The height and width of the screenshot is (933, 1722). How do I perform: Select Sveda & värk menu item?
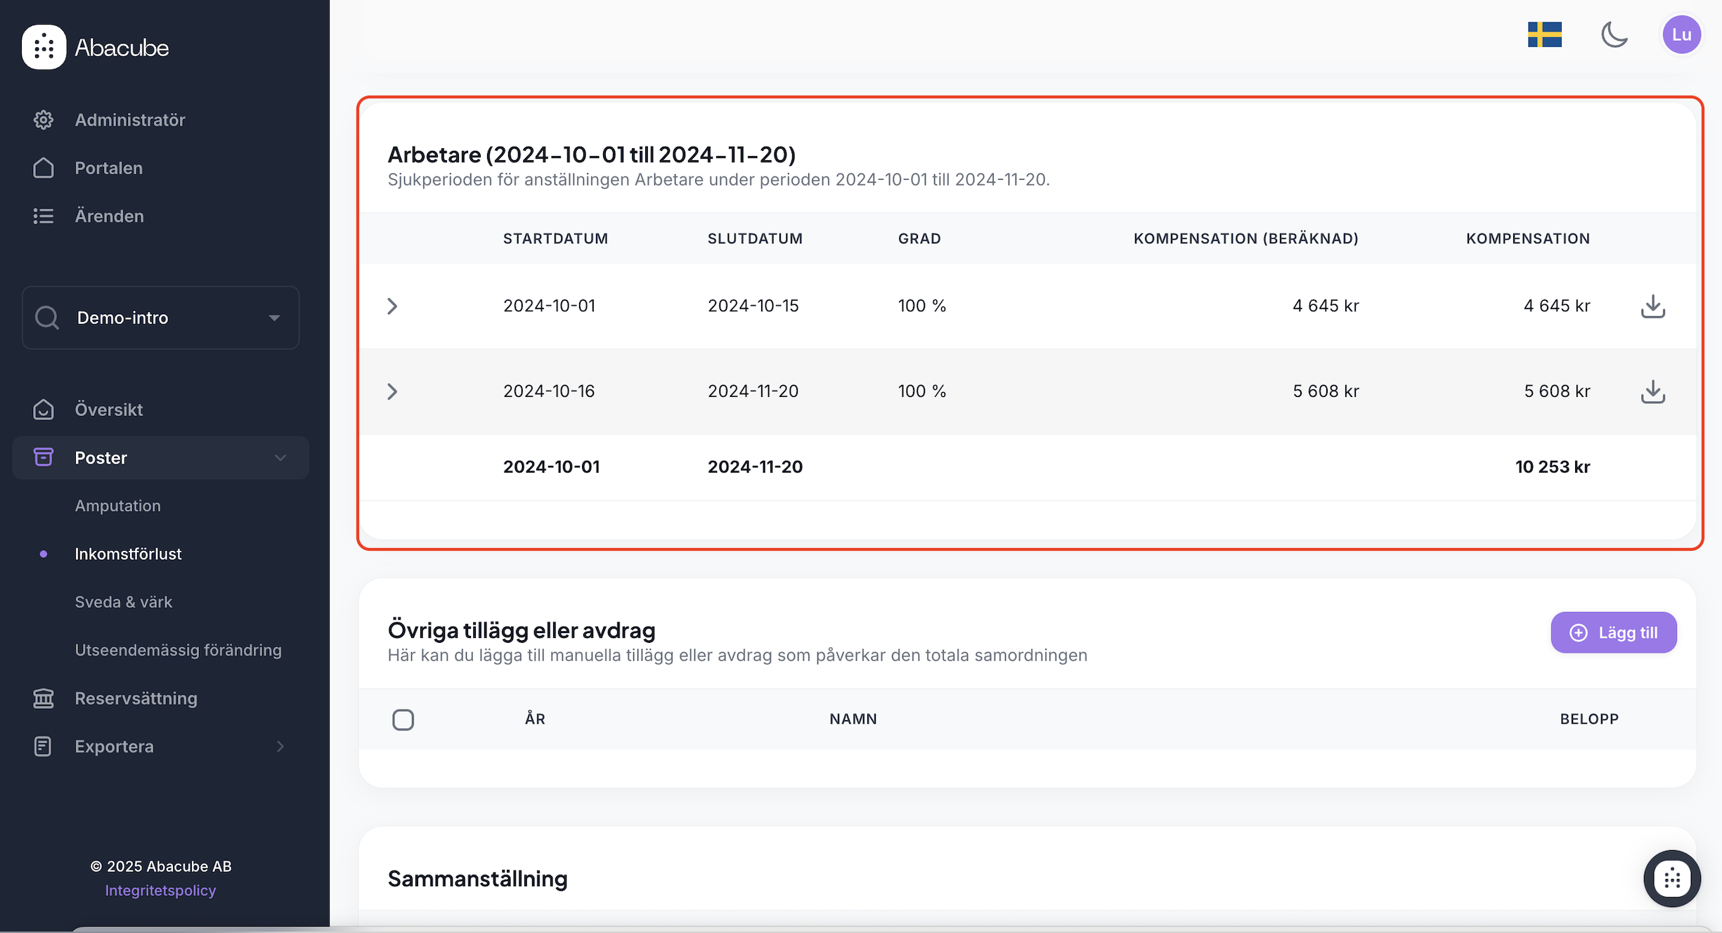[x=123, y=602]
